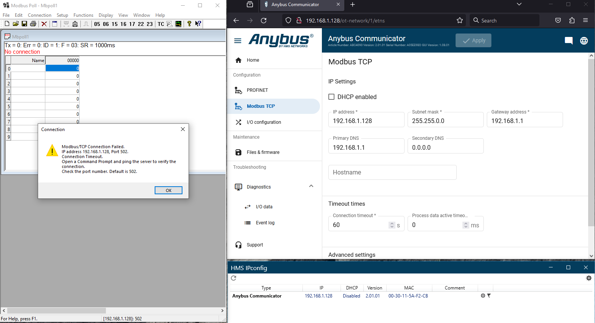Select PROFINET in the sidebar

(257, 90)
